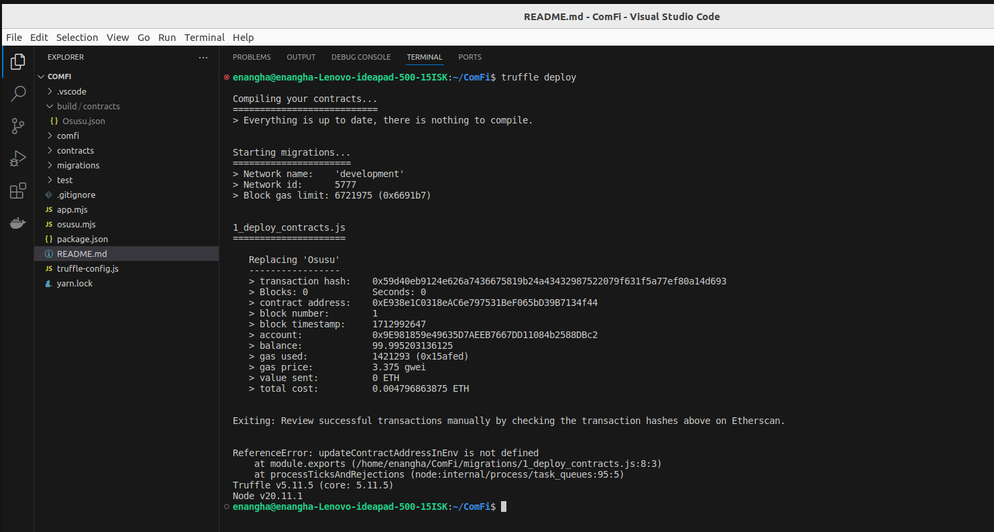Click the JSON icon beside Osusu.json

(x=54, y=121)
